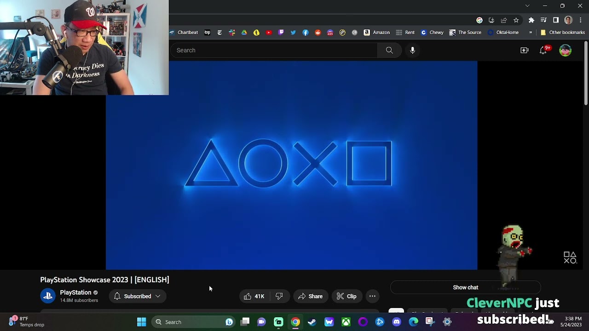Open Chrome profile avatar
Image resolution: width=589 pixels, height=331 pixels.
[568, 20]
